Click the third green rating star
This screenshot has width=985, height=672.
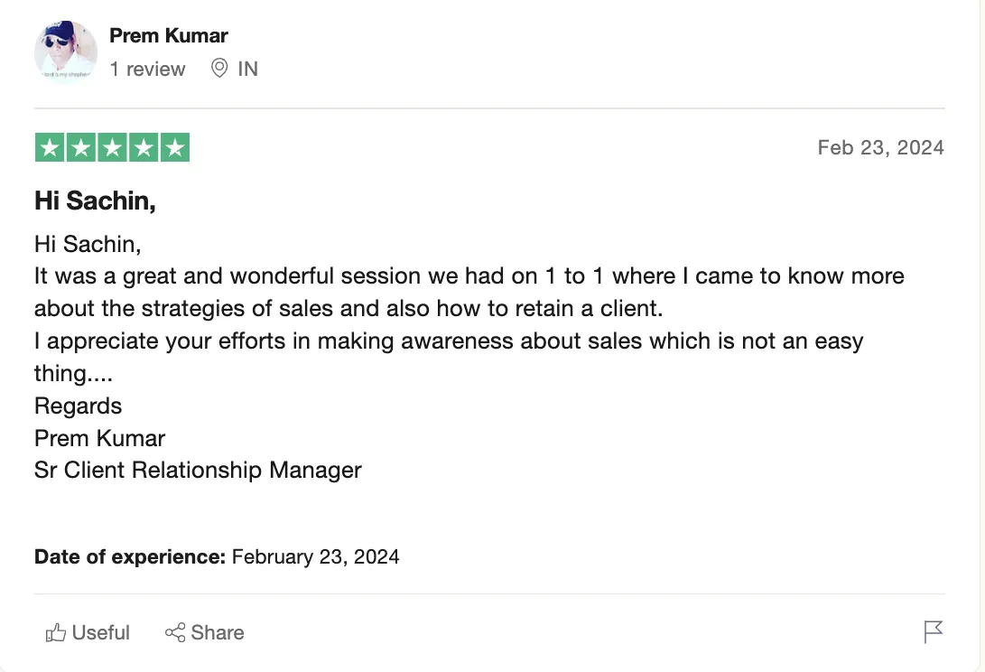click(x=112, y=148)
